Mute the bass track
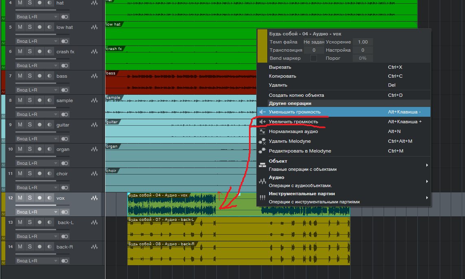Screen dimensions: 465x279 [x=20, y=76]
